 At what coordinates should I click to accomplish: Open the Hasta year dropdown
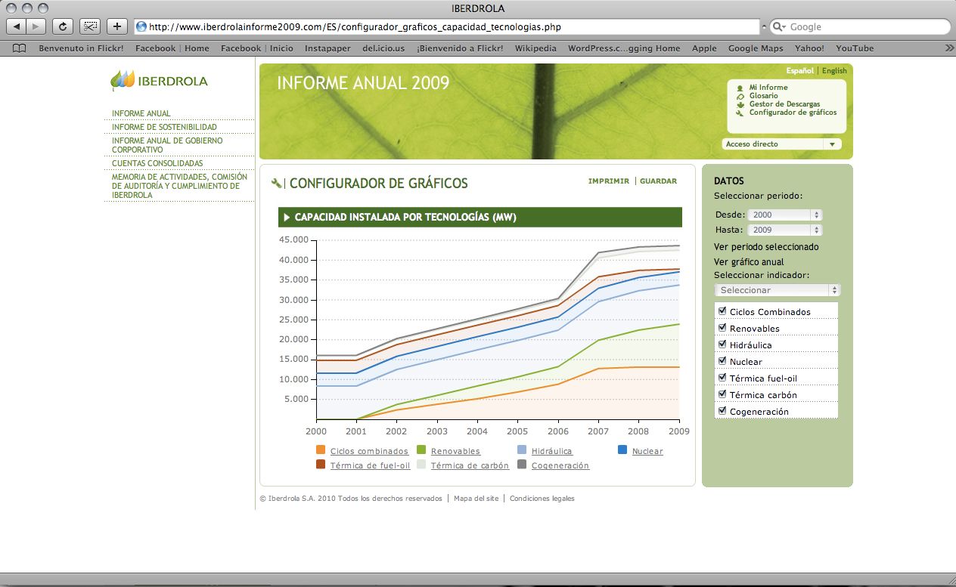pos(784,230)
